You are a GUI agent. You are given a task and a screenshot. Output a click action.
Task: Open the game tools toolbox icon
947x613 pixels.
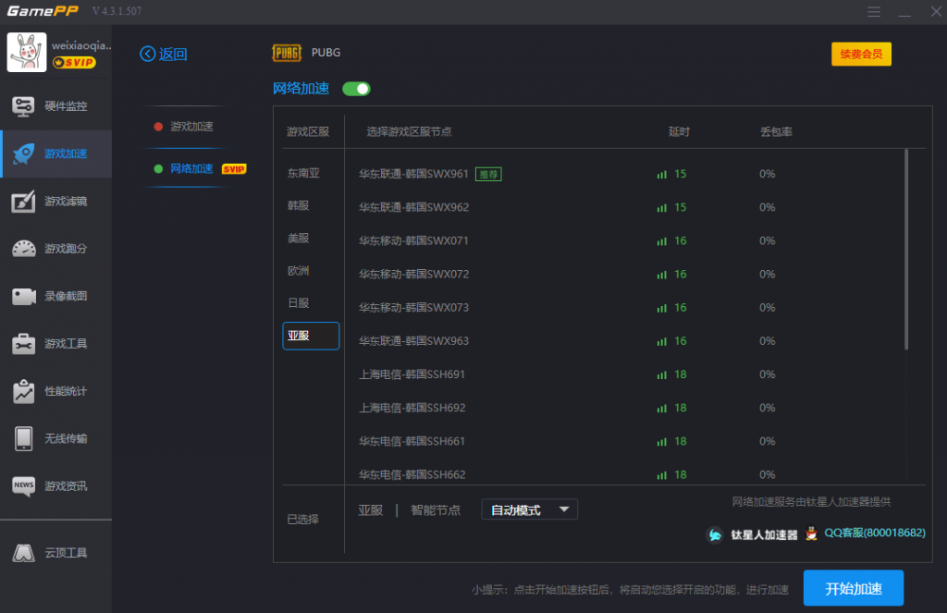[23, 344]
